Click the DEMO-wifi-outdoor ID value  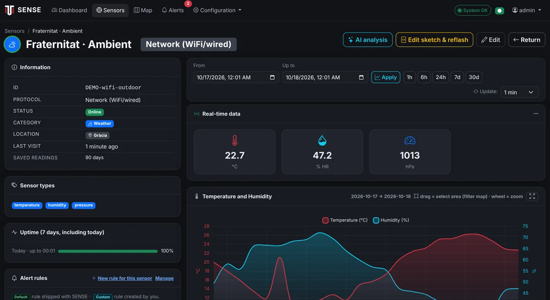[113, 87]
